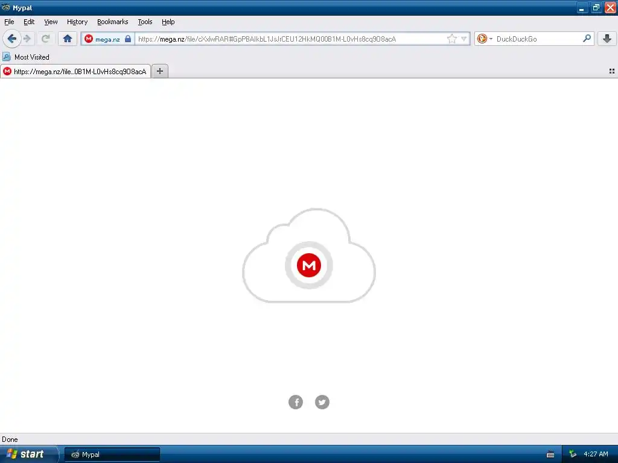This screenshot has width=618, height=463.
Task: Go back using the Back arrow button
Action: pyautogui.click(x=12, y=39)
